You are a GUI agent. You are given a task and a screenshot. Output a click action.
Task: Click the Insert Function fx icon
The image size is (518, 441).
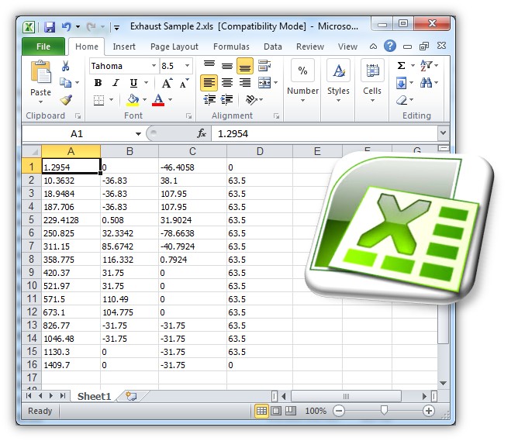(202, 133)
